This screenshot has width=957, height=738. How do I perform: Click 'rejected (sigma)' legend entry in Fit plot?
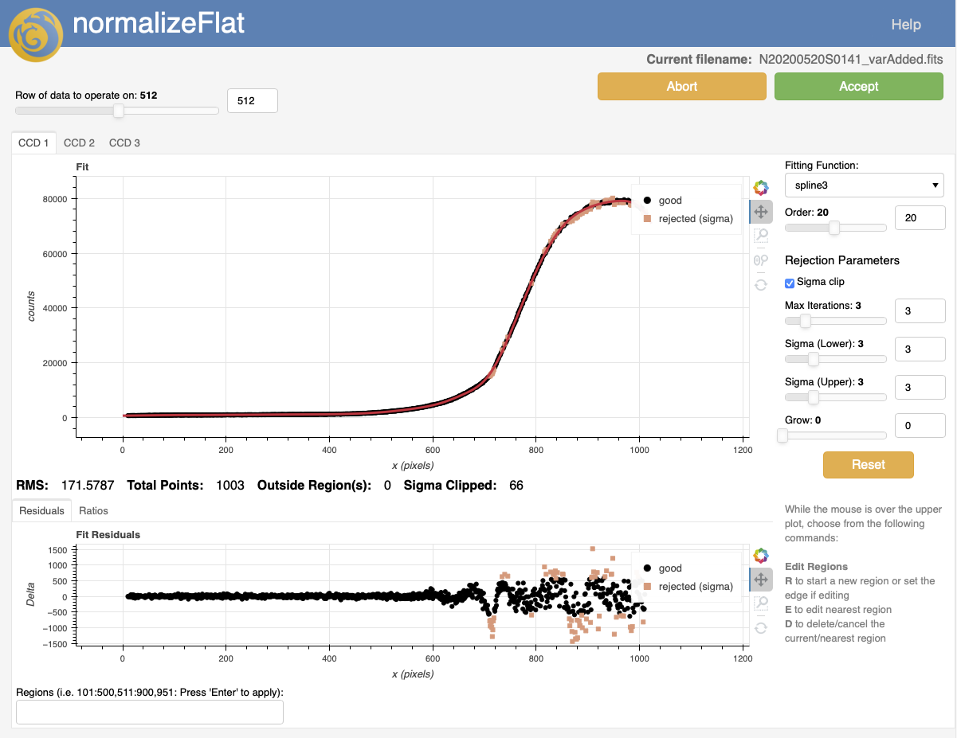[688, 218]
